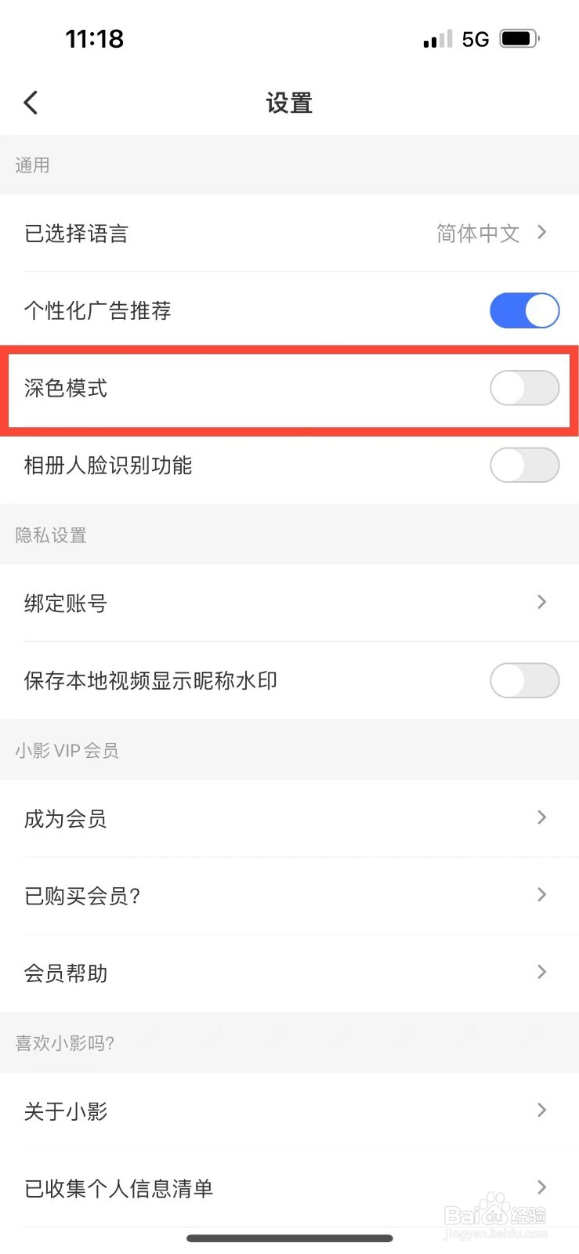Tap the 成为会员 link

pyautogui.click(x=66, y=819)
